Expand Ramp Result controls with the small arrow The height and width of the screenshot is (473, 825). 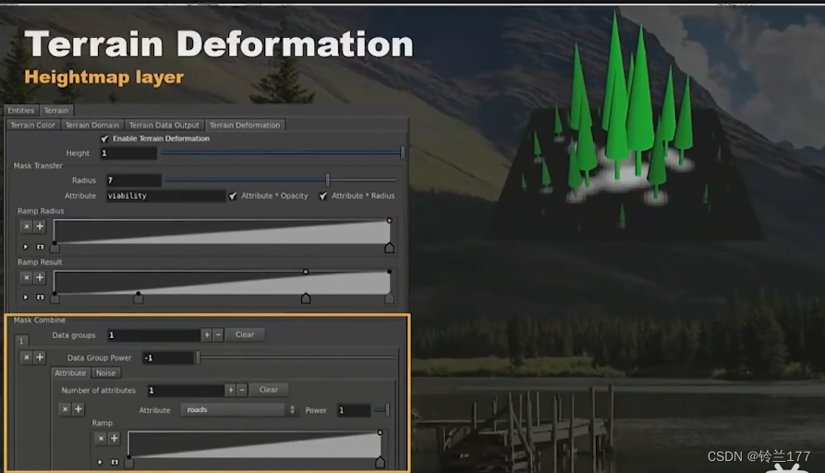click(26, 297)
